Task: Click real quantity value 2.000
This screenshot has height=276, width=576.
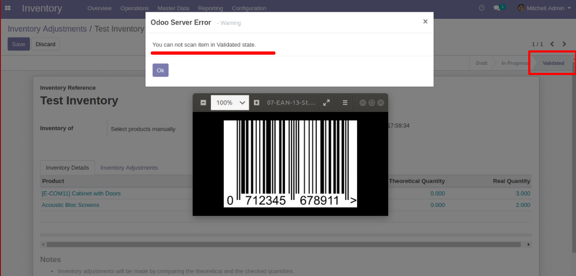Action: [523, 205]
